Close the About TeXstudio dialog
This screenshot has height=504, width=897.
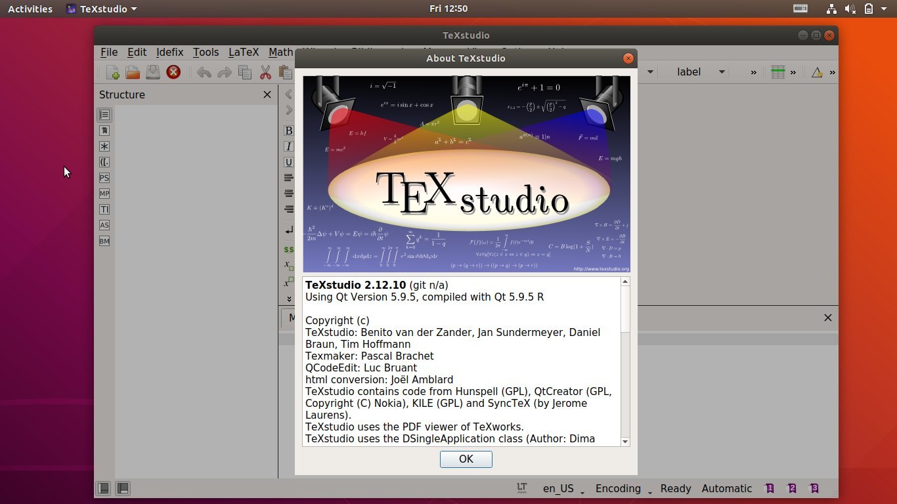point(628,58)
